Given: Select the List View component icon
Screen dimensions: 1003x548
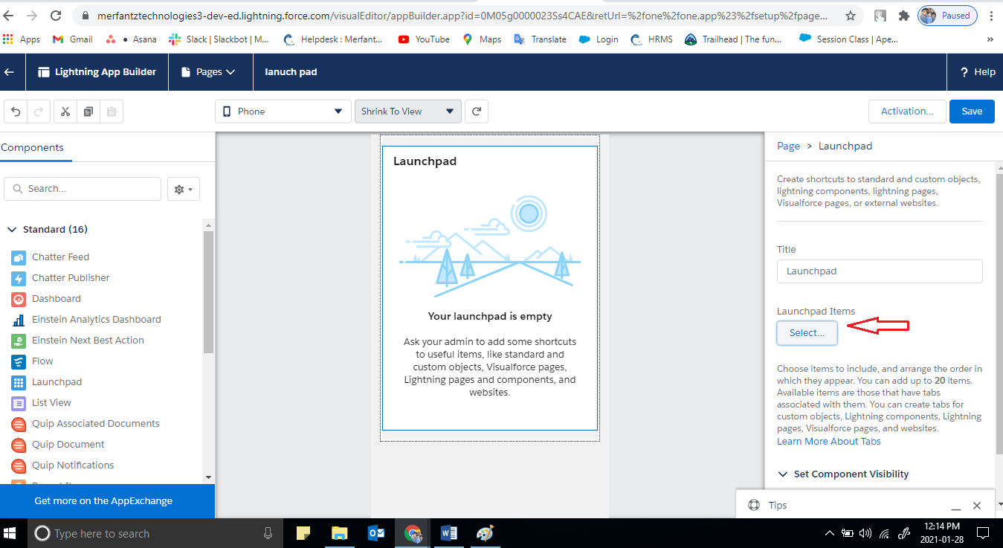Looking at the screenshot, I should pos(19,402).
